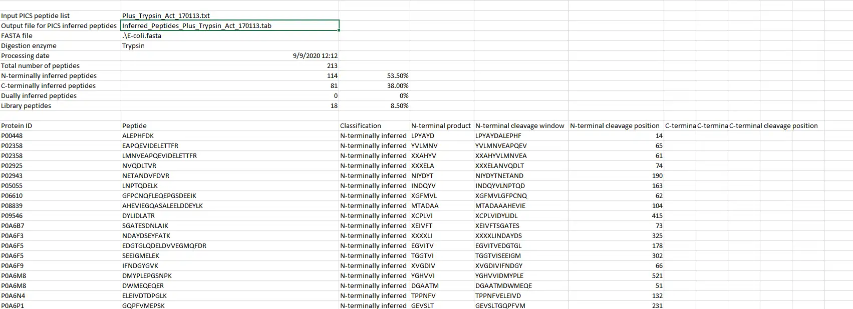Click peptide DMYPLEPGSNPK
The image size is (853, 309).
click(230, 275)
